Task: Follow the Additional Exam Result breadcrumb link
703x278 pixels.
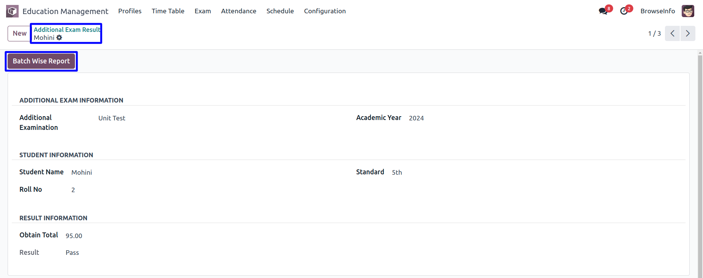Action: tap(67, 30)
